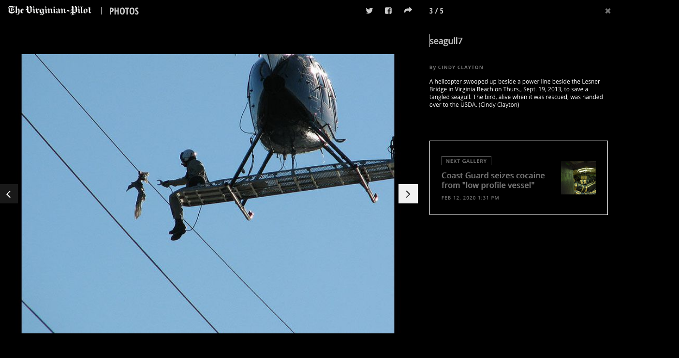Click the Cindy Clayton byline
The height and width of the screenshot is (358, 679).
click(457, 67)
